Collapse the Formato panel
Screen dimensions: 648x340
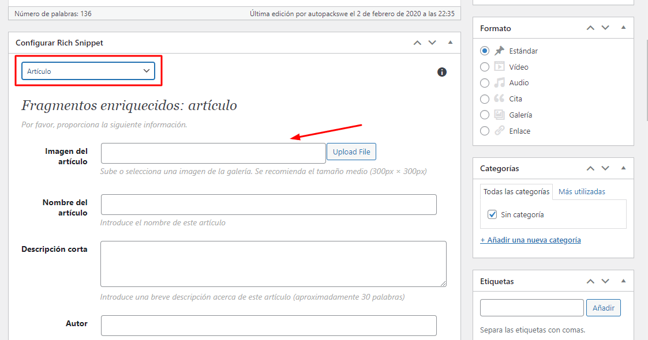(x=623, y=28)
